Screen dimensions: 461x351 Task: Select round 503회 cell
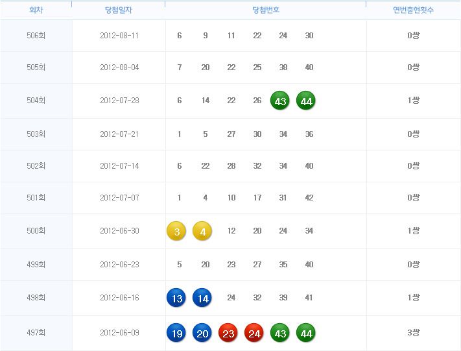tap(36, 134)
